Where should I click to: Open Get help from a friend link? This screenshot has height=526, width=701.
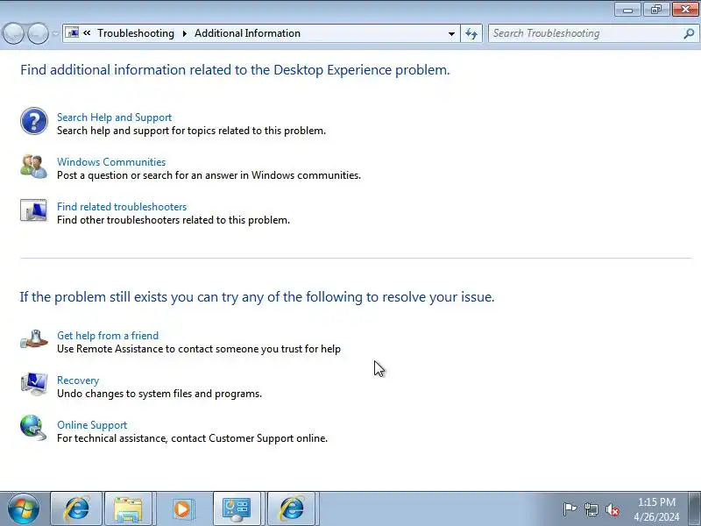point(107,336)
